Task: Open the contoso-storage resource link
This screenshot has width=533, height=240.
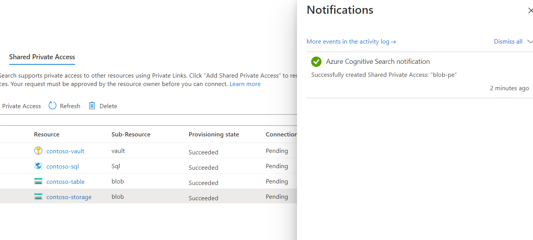Action: (69, 197)
